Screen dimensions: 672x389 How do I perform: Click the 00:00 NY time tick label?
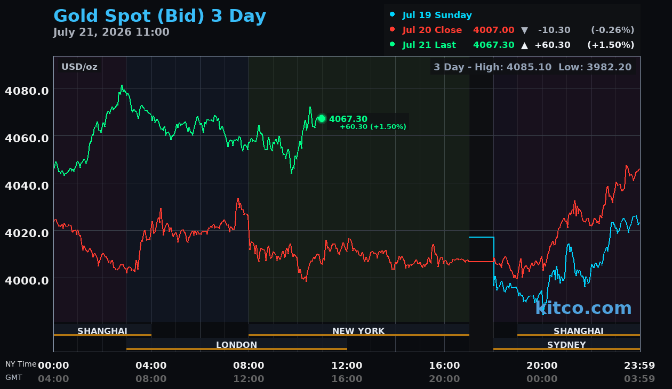click(x=53, y=366)
